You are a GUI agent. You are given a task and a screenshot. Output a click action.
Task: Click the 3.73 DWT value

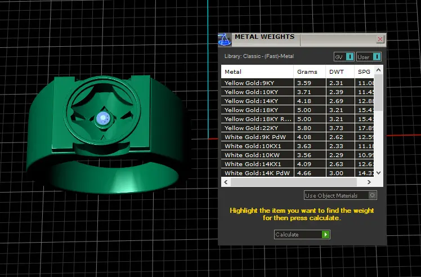pyautogui.click(x=336, y=128)
